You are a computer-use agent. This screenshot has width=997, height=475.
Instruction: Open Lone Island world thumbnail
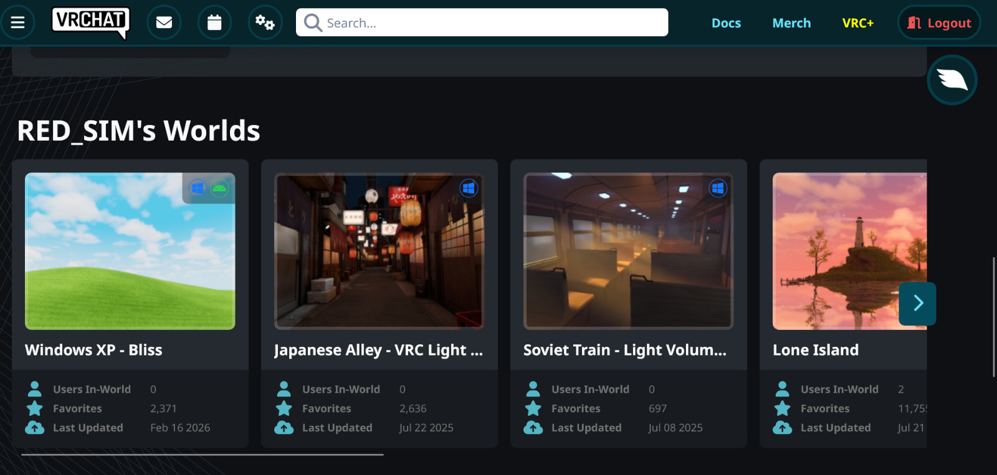(850, 251)
